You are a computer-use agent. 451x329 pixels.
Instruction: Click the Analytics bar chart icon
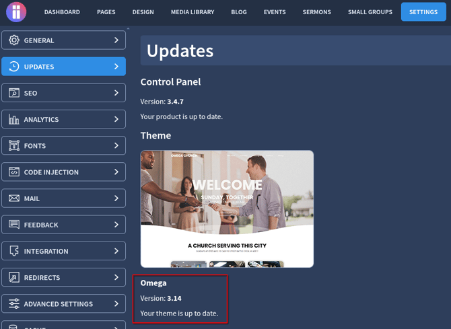click(x=13, y=119)
